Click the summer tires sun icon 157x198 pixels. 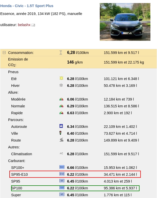point(61,78)
